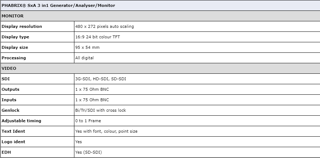Select the Text Ident font value
This screenshot has width=320, height=158.
coord(106,131)
